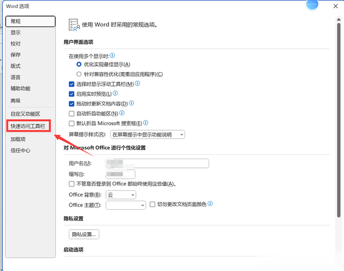This screenshot has height=271, width=344.
Task: Click scrollbar up arrow
Action: click(339, 19)
